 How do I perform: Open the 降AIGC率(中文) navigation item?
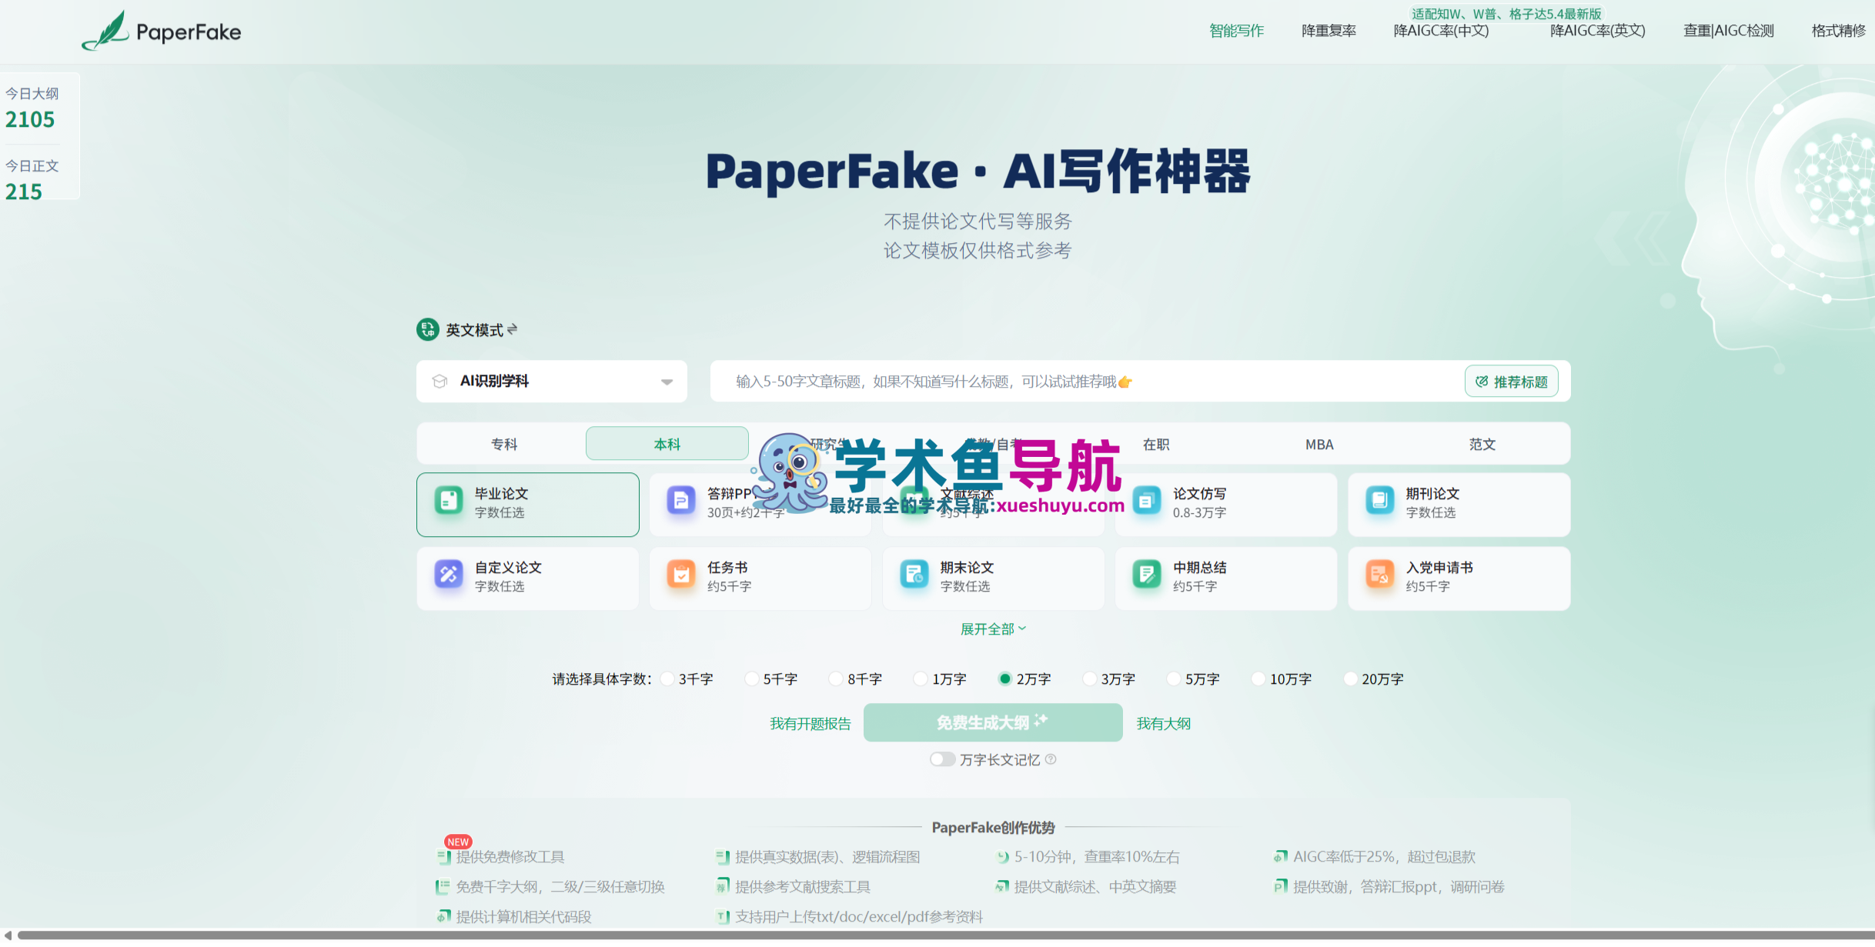pyautogui.click(x=1441, y=31)
